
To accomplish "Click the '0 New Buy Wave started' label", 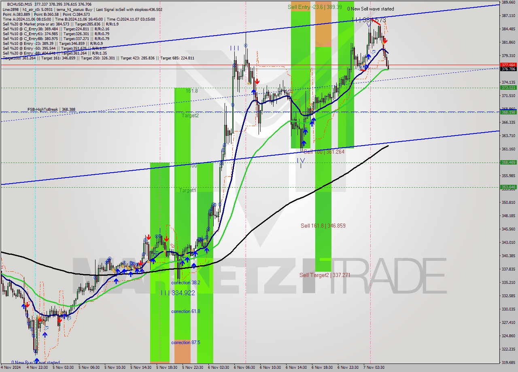I will pyautogui.click(x=36, y=363).
